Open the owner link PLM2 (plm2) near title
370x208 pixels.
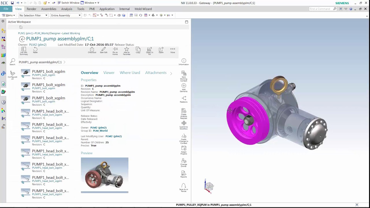[38, 45]
